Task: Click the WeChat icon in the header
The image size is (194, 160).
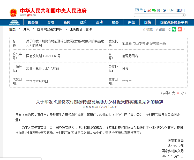Action: tap(154, 10)
